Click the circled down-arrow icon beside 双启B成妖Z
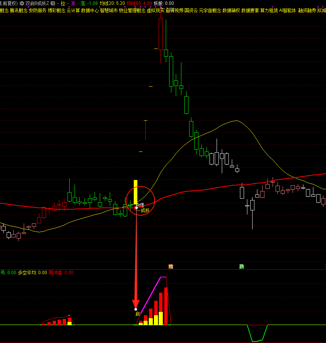Viewport: 326px width, 343px height. point(22,3)
